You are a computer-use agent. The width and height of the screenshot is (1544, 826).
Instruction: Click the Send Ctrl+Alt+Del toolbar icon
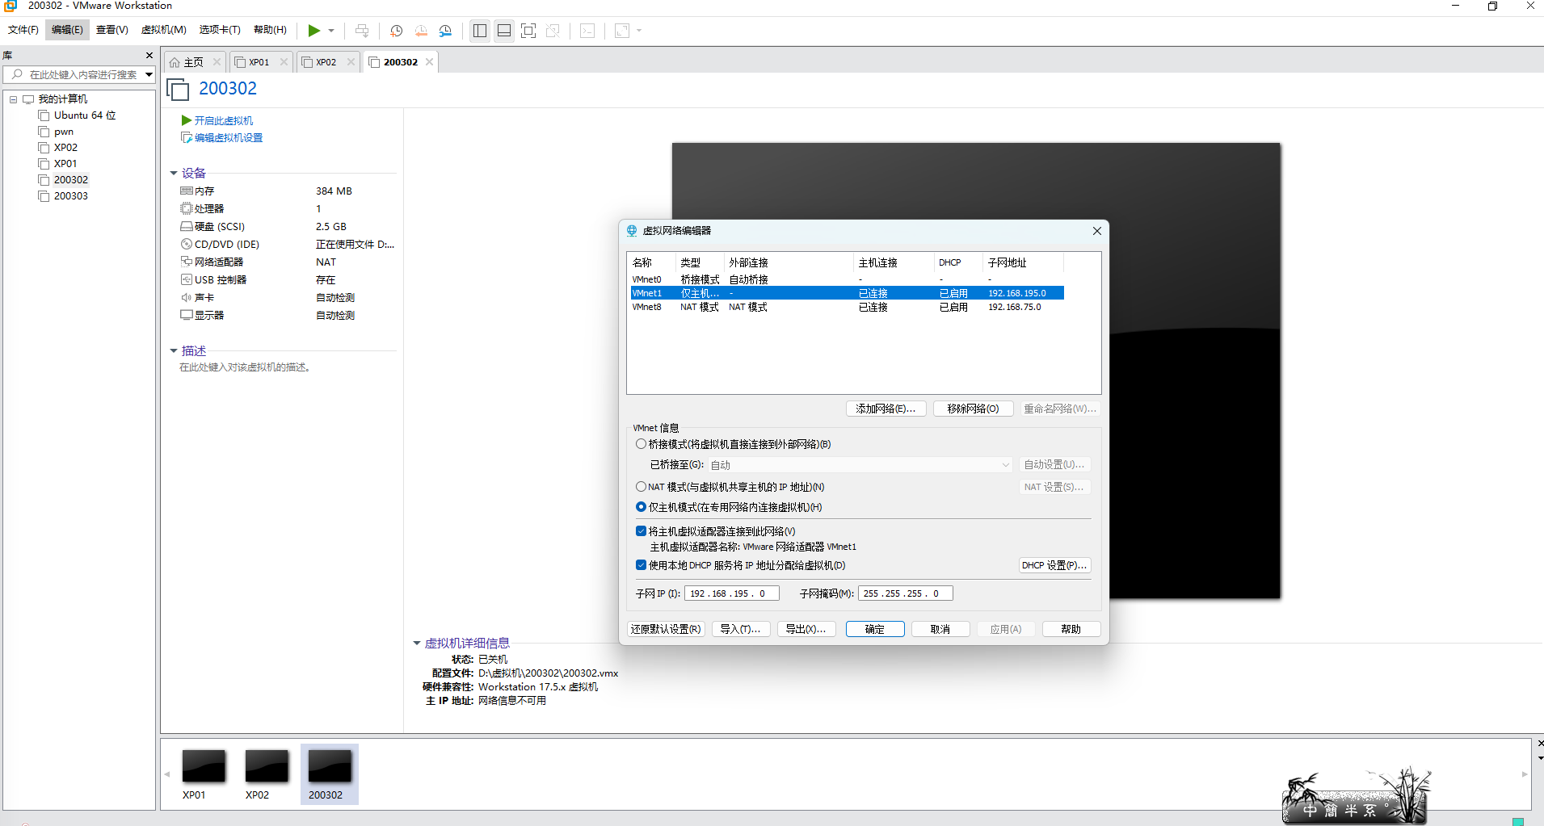tap(362, 31)
